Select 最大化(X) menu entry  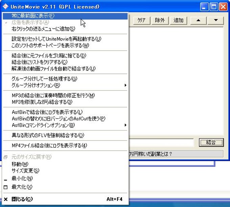click(65, 187)
